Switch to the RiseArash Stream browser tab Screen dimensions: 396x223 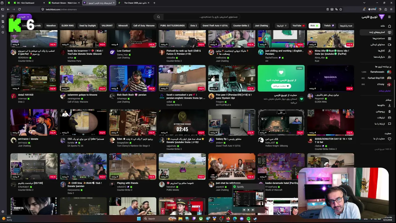64,3
